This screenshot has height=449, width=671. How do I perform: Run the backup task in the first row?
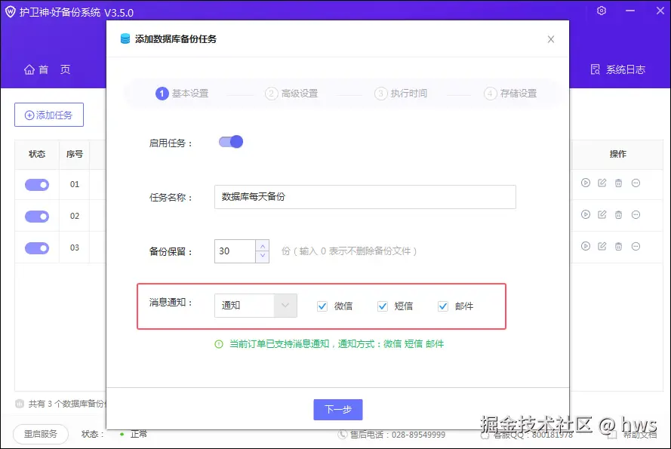[x=586, y=183]
